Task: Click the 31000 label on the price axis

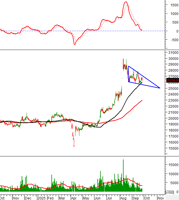Action: (x=172, y=53)
